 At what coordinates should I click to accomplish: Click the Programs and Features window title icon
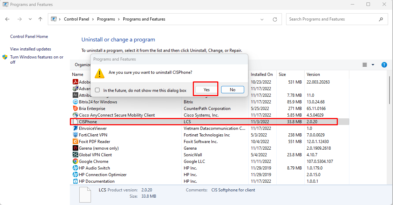(x=6, y=5)
